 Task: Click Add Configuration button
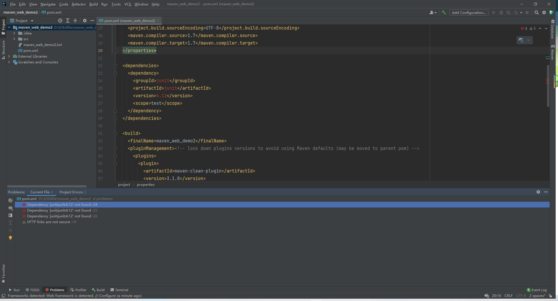469,12
